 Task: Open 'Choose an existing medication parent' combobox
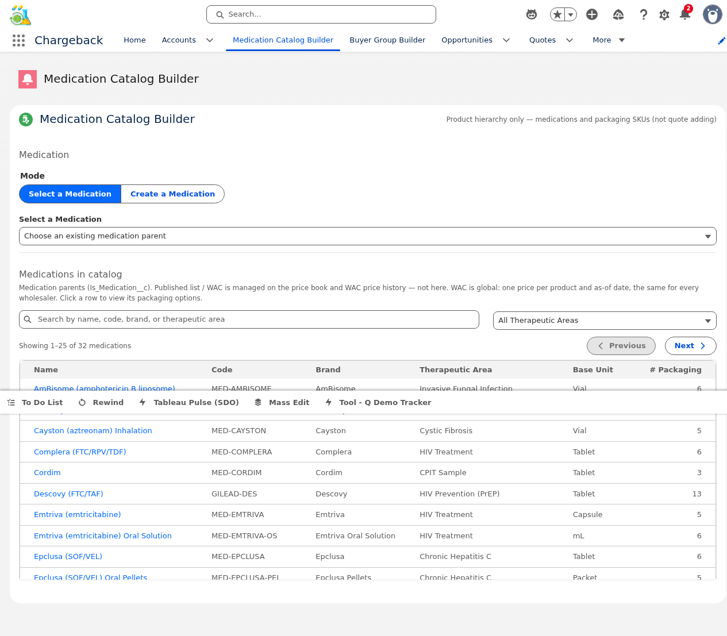point(368,236)
